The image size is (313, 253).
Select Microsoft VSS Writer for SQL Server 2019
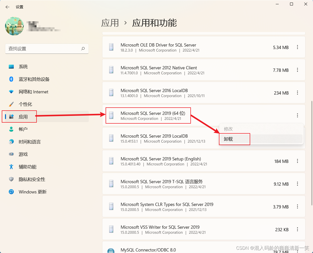coord(204,229)
